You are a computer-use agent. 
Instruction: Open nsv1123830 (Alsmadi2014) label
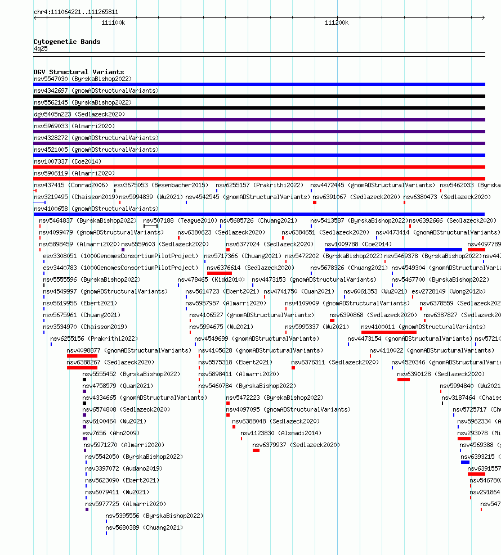[x=281, y=433]
